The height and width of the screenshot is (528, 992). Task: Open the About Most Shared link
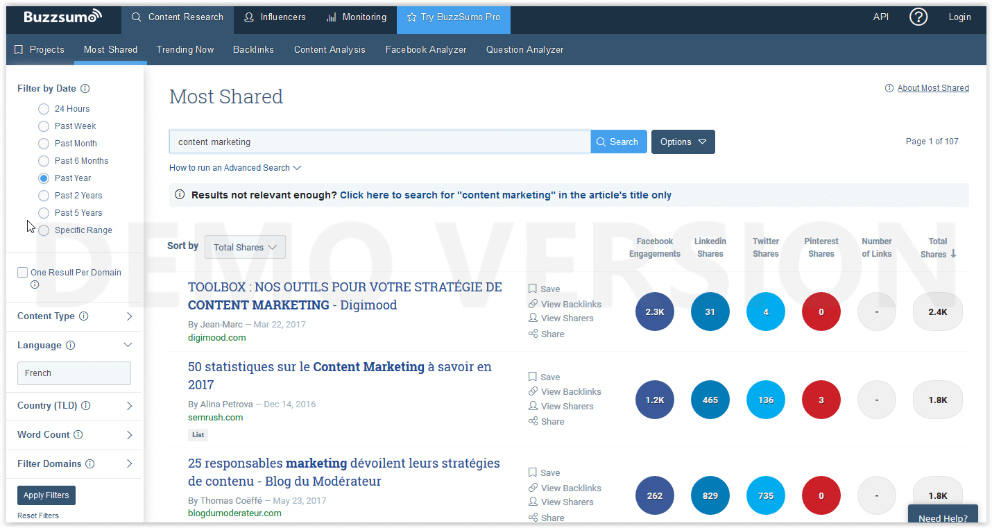tap(933, 88)
